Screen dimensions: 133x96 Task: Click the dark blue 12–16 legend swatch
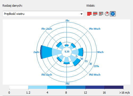click(x=95, y=87)
